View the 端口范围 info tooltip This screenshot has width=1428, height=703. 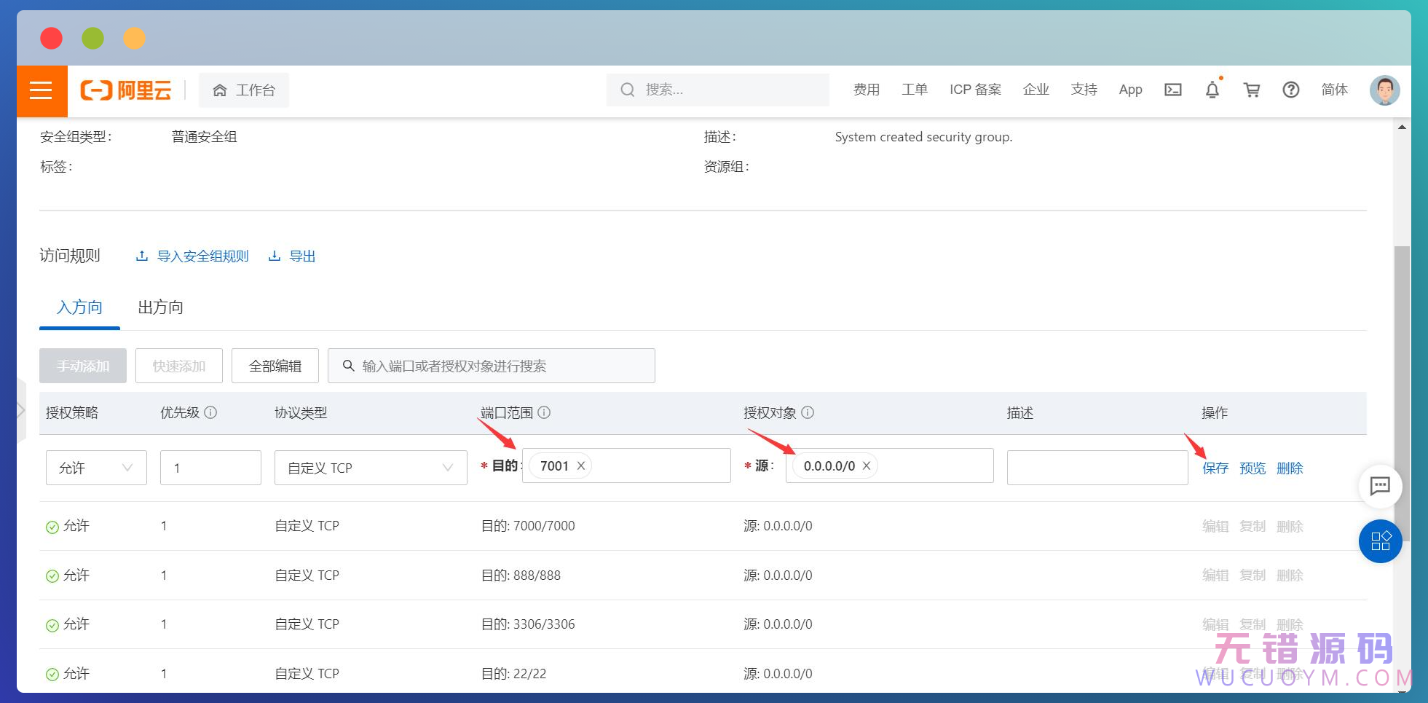point(545,412)
